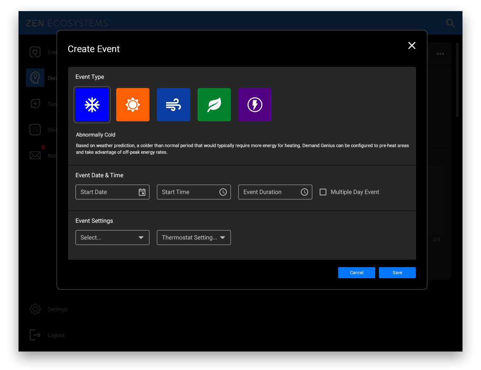Choose the wind event type tile
The width and height of the screenshot is (481, 370).
coord(174,105)
